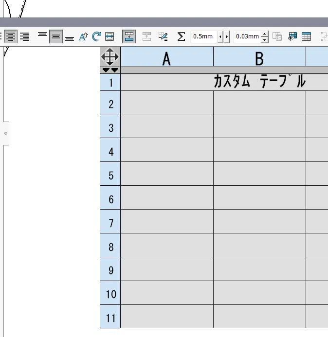328x337 pixels.
Task: Open the equation sigma tool
Action: coord(181,36)
